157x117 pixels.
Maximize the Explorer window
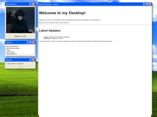click(31, 42)
